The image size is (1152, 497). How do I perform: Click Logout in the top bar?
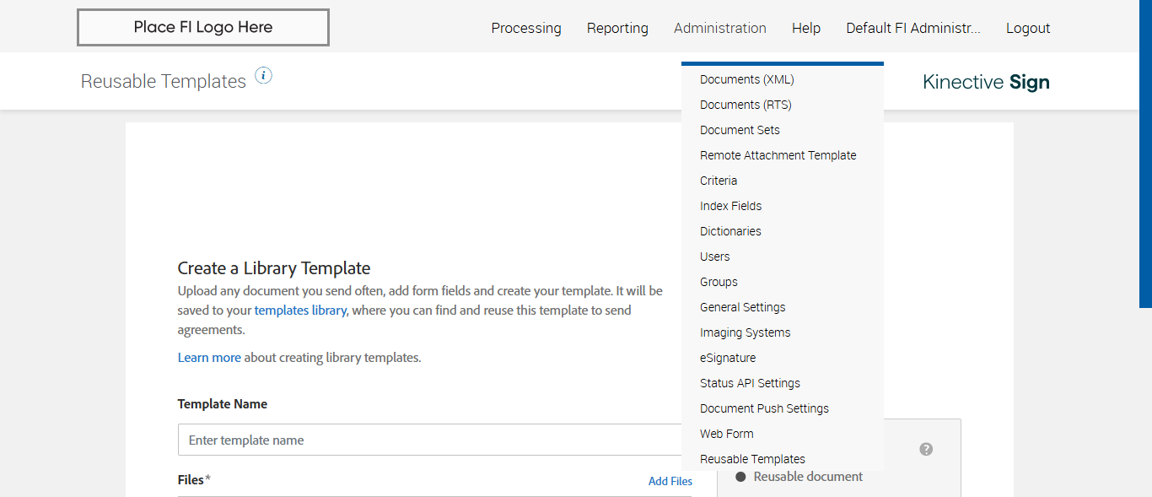click(x=1028, y=28)
